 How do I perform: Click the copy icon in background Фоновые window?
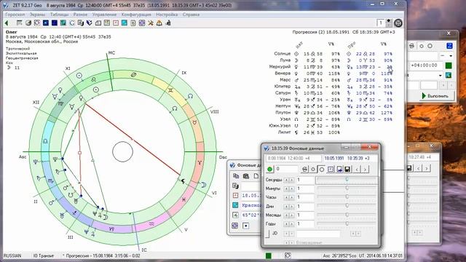coord(236,176)
